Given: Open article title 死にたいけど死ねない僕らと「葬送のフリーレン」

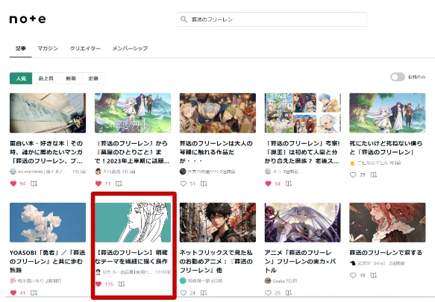Looking at the screenshot, I should 386,148.
